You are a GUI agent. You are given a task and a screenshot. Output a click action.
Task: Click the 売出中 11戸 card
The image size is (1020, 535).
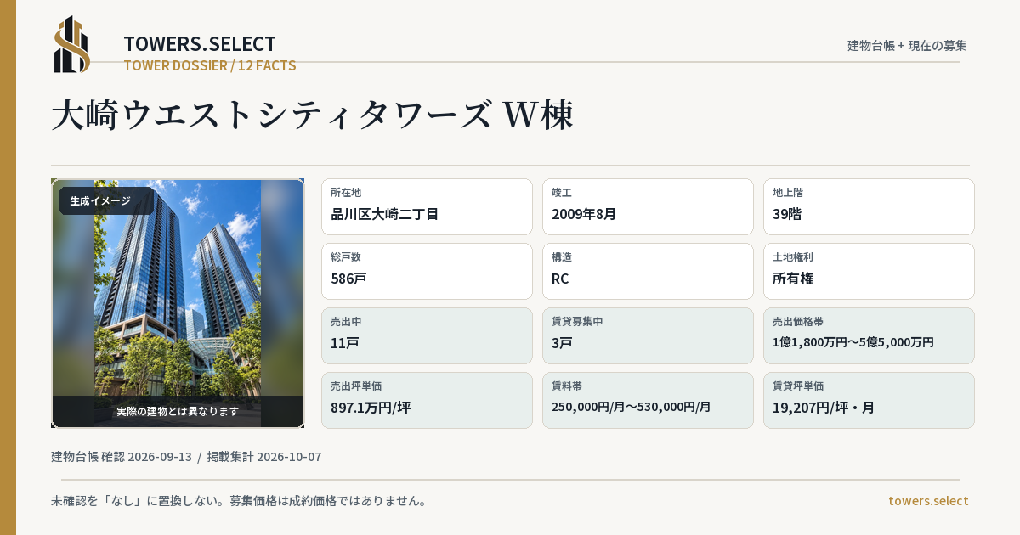tap(427, 335)
